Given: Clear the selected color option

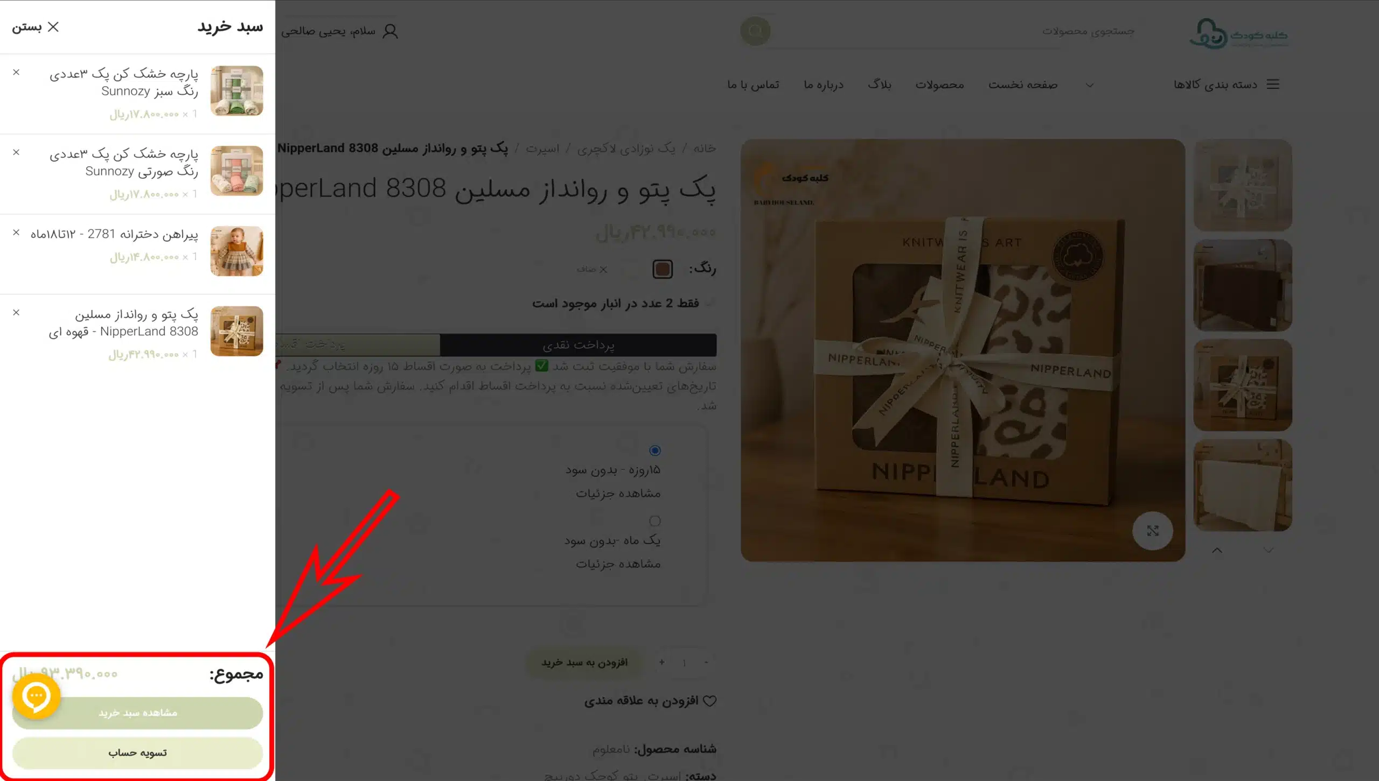Looking at the screenshot, I should (x=592, y=269).
